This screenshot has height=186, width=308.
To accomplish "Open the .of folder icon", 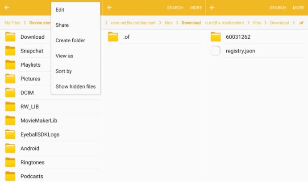I will coord(113,37).
